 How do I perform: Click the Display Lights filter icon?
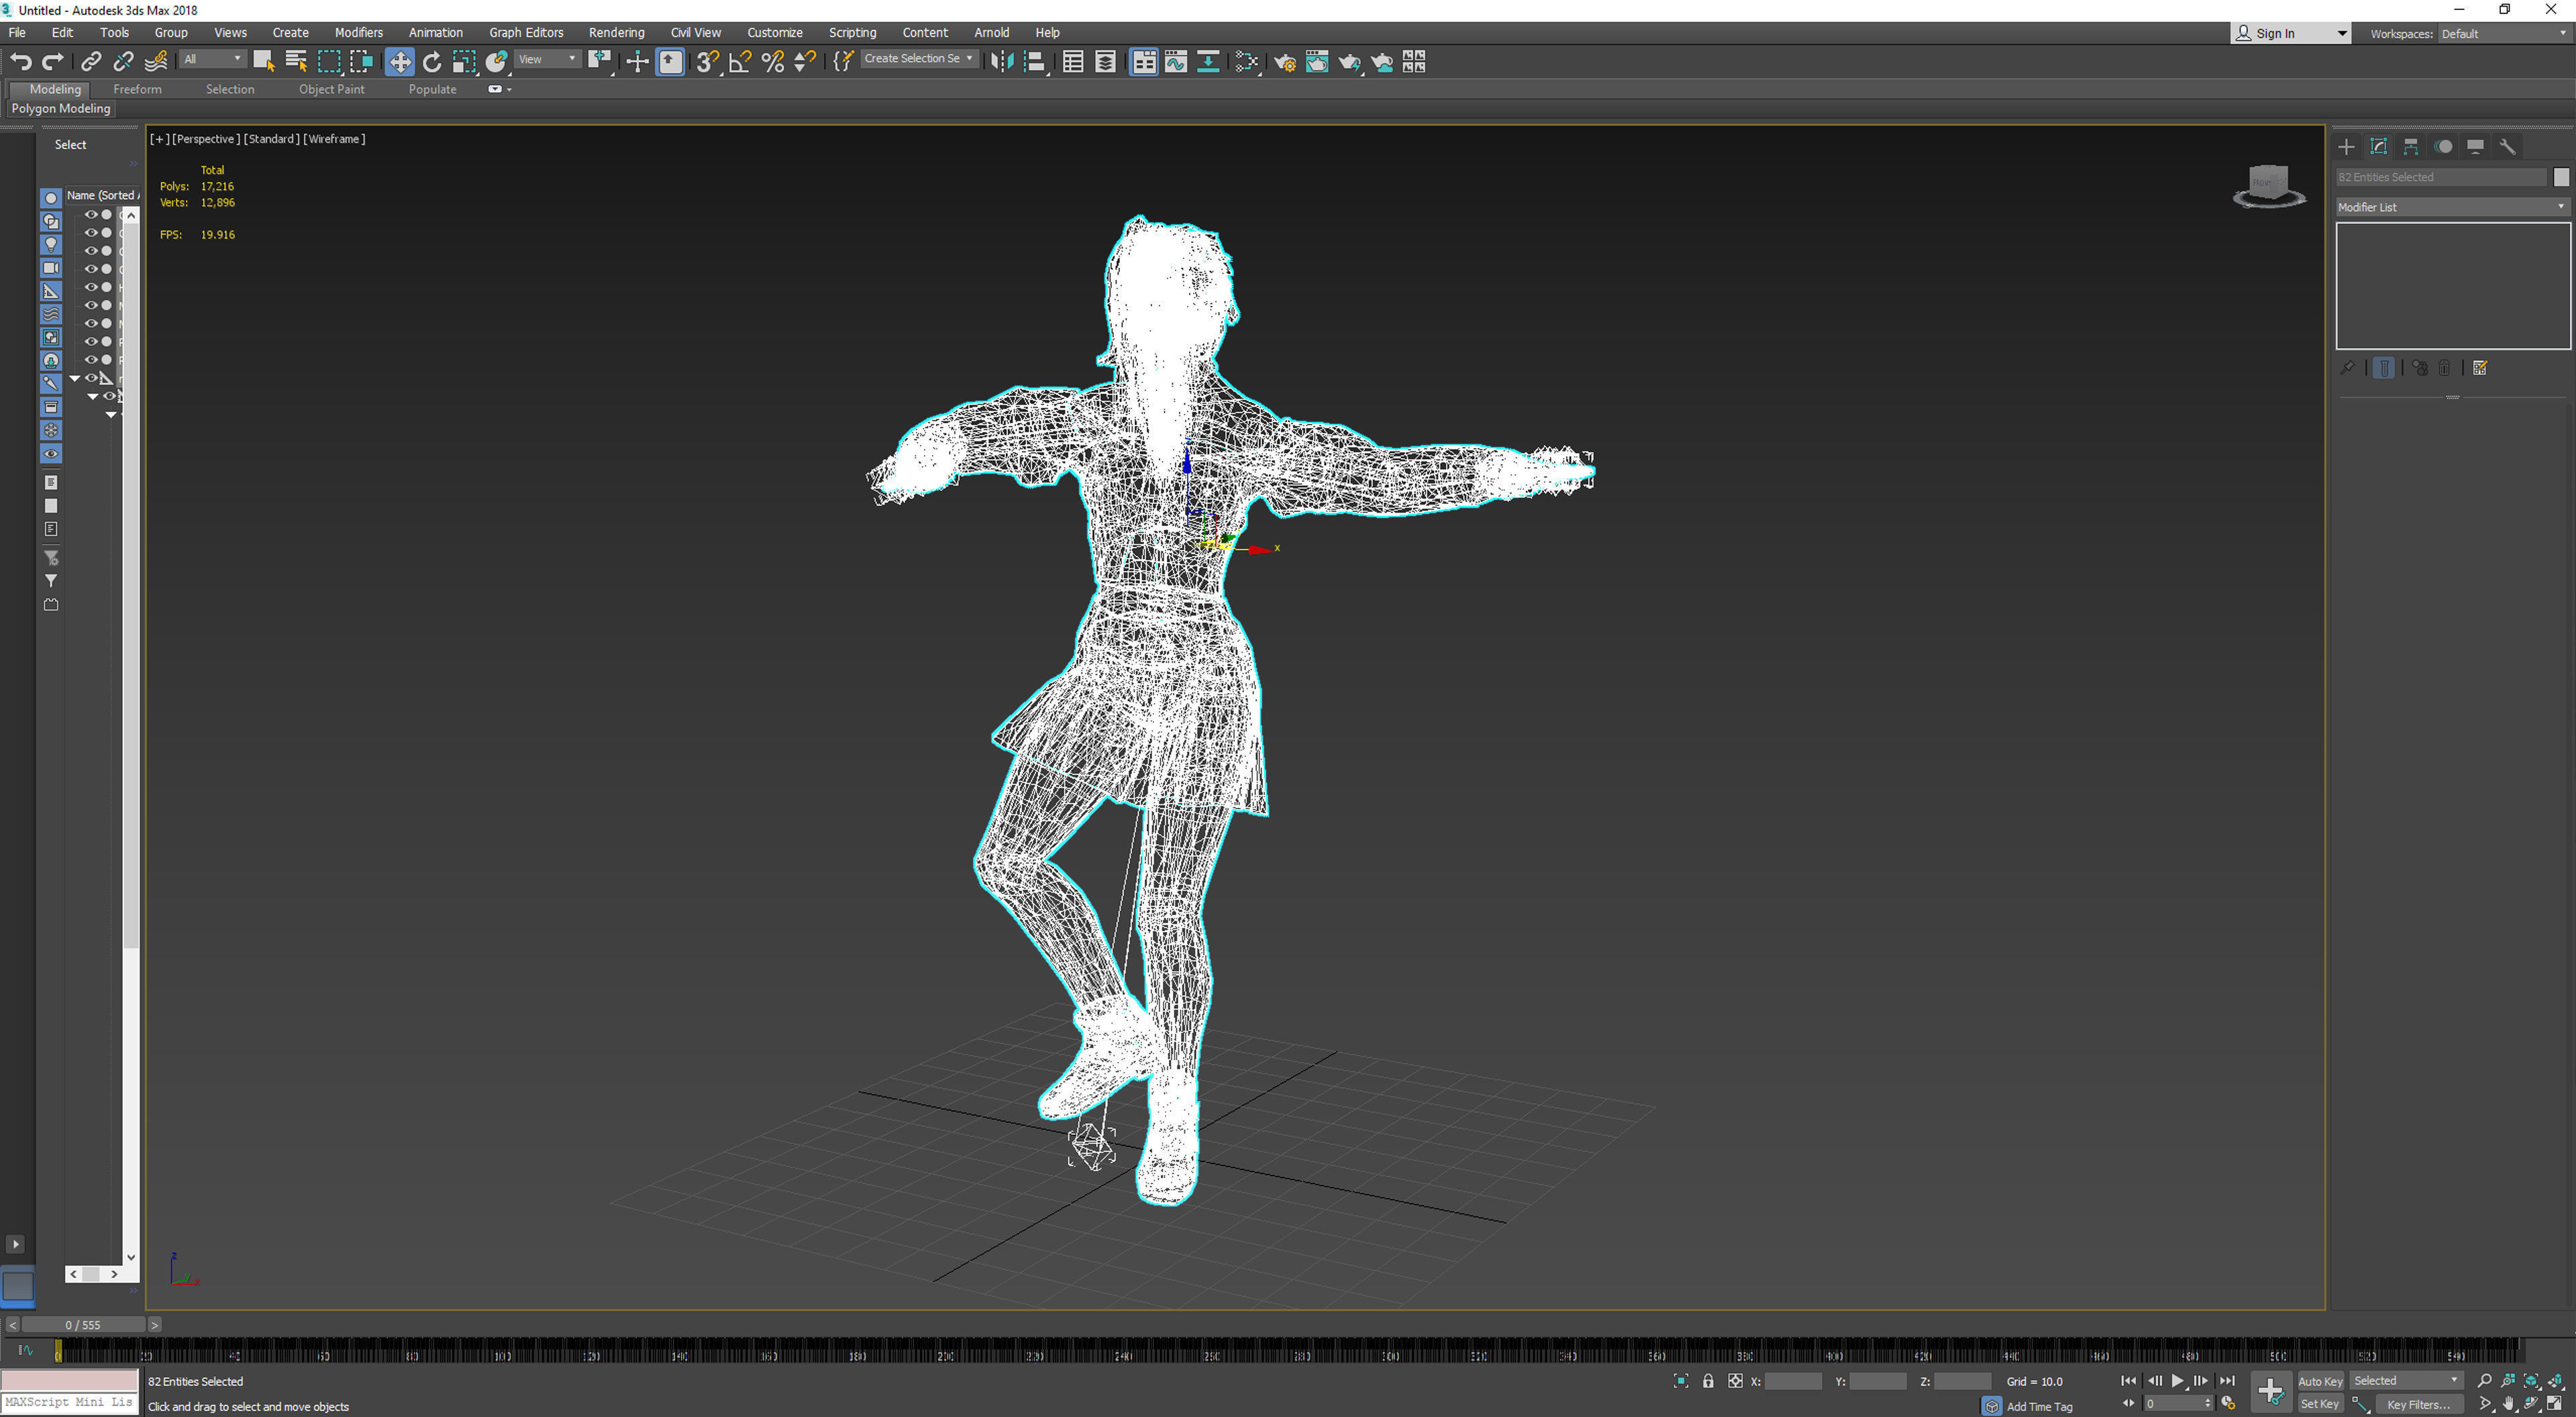[x=51, y=244]
